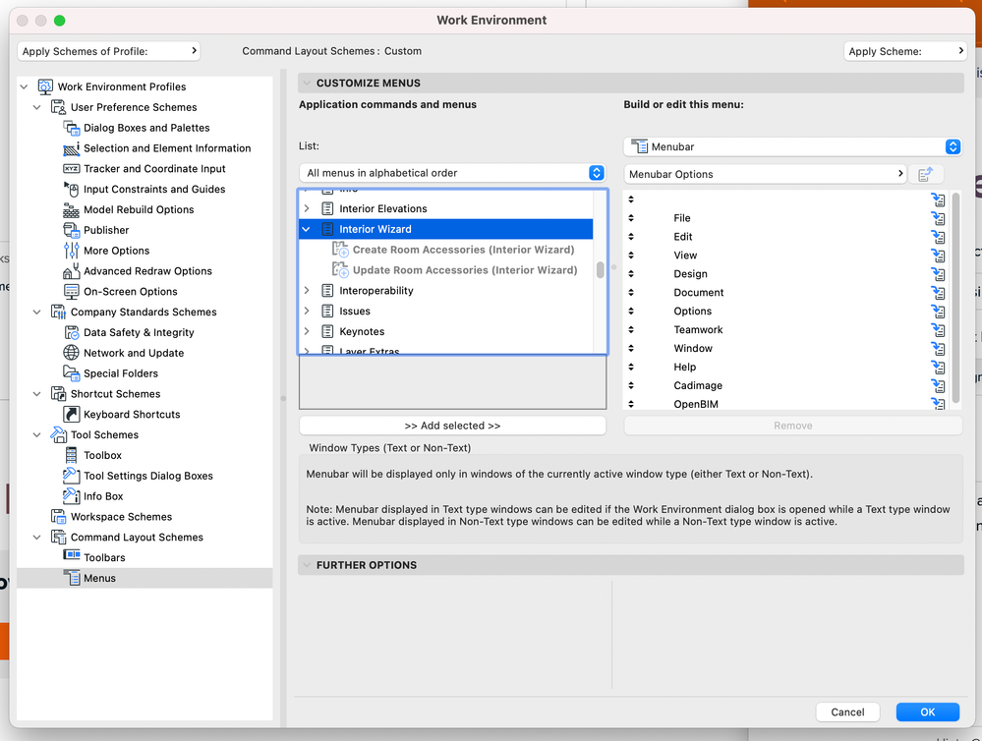
Task: Click the menubar list vertical scrollbar
Action: click(955, 298)
